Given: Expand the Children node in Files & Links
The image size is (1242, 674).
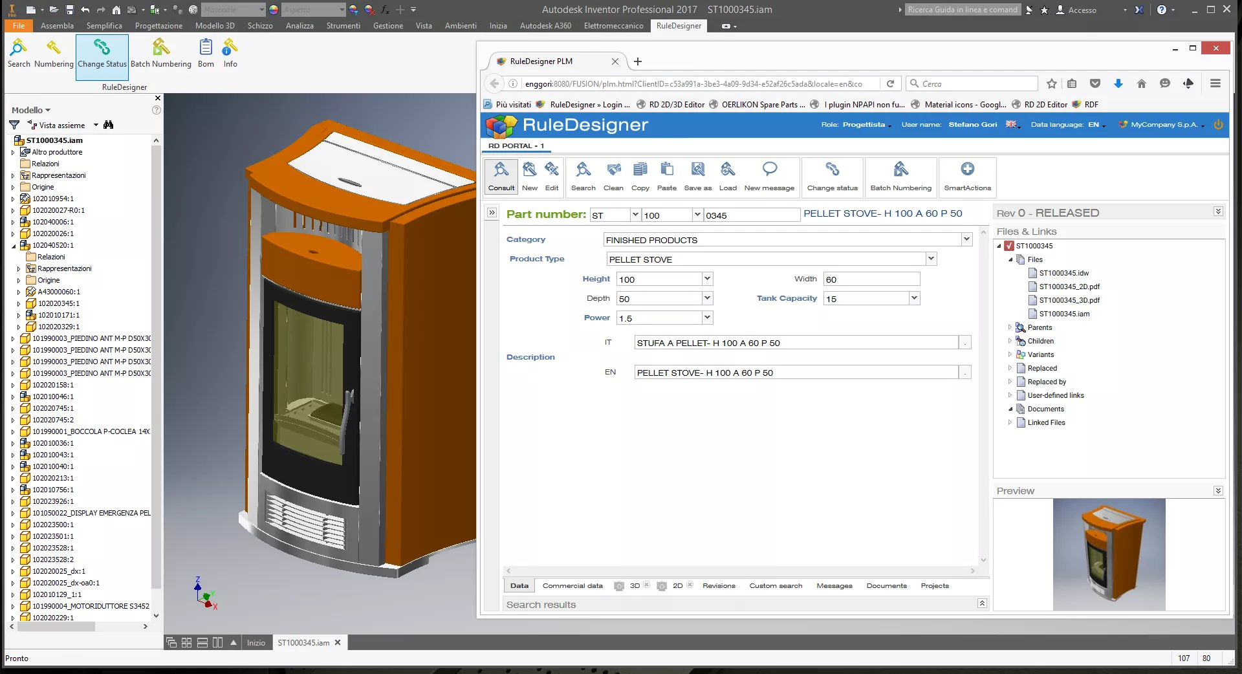Looking at the screenshot, I should [x=1010, y=341].
